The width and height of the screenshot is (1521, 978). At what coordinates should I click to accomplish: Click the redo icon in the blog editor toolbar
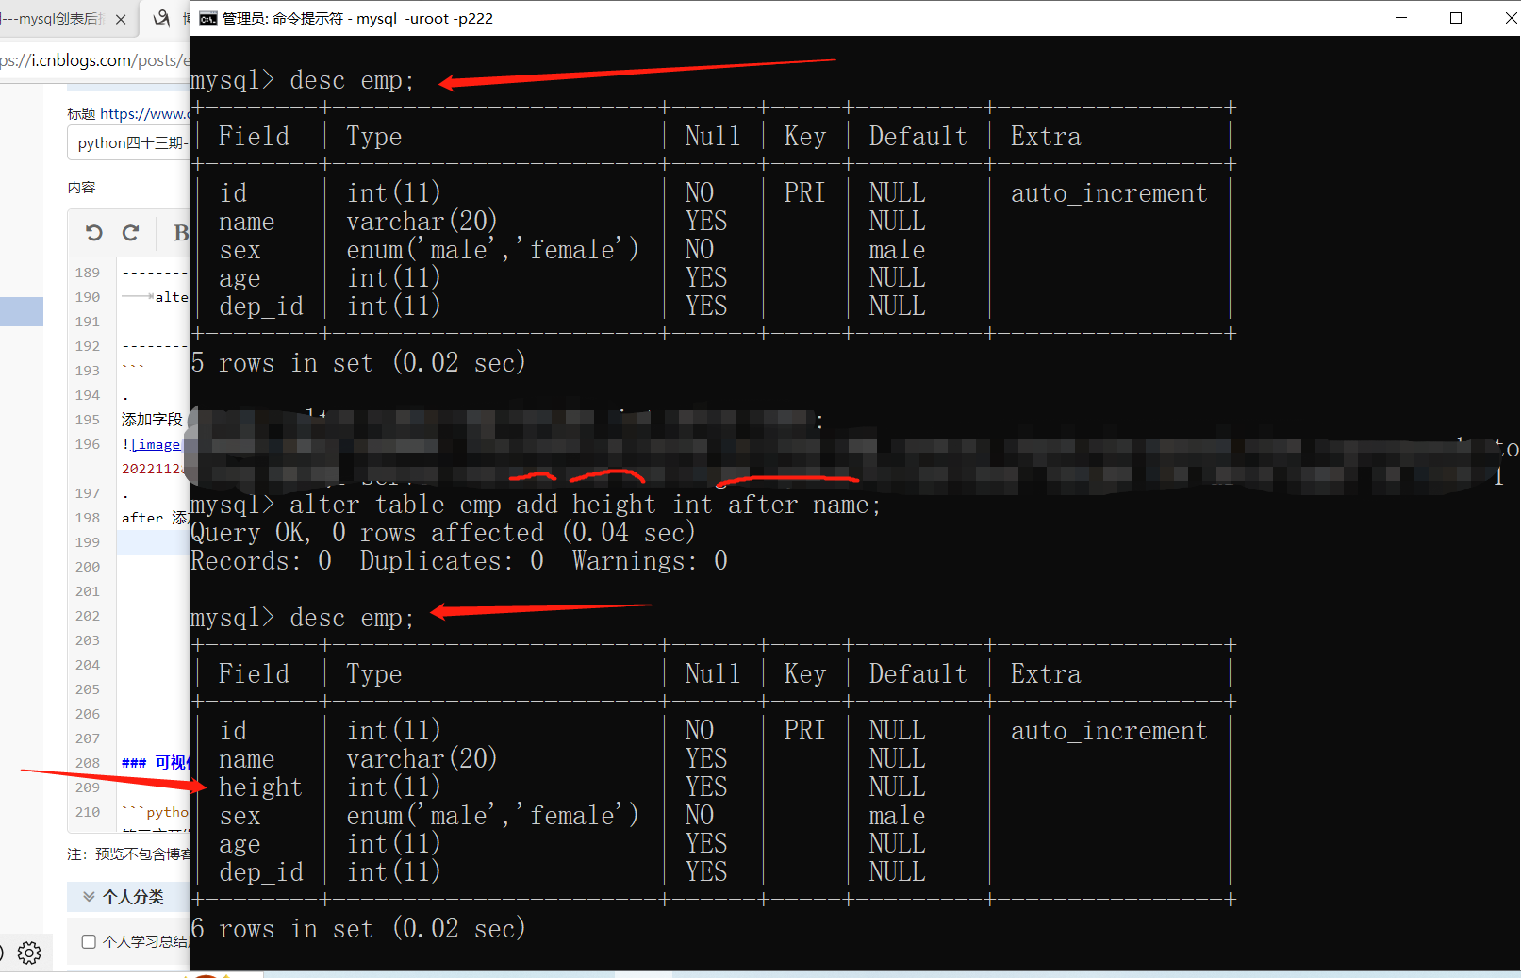pos(130,233)
